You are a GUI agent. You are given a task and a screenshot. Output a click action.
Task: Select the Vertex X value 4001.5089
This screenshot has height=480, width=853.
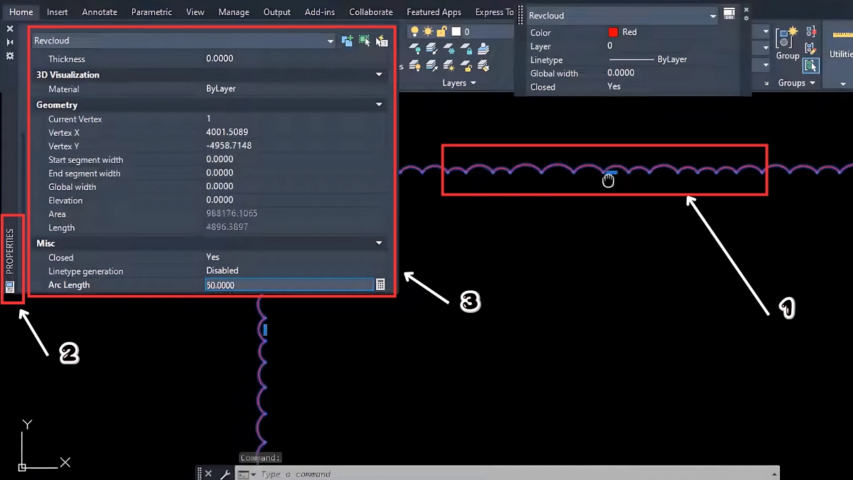point(227,132)
